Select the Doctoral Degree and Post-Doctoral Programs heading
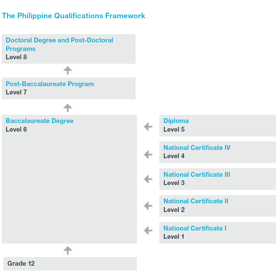279x275 pixels. tap(59, 44)
